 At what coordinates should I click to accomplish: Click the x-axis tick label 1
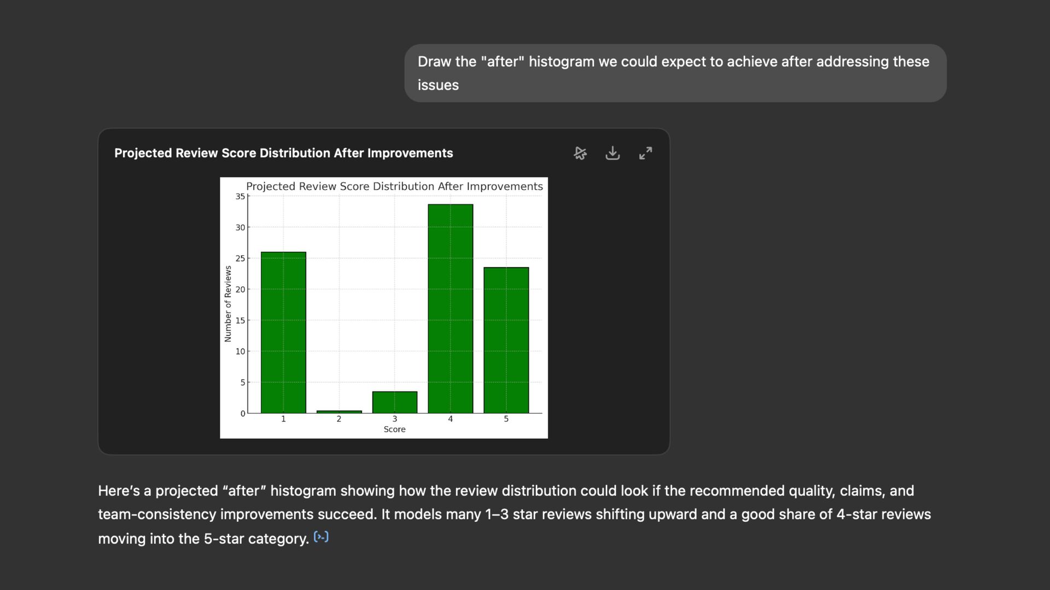coord(283,419)
